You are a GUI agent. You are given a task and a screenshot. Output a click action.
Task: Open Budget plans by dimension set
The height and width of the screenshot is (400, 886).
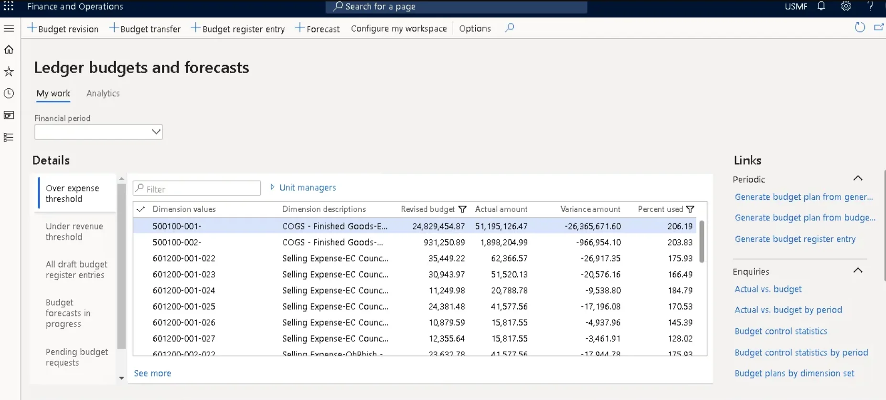794,373
